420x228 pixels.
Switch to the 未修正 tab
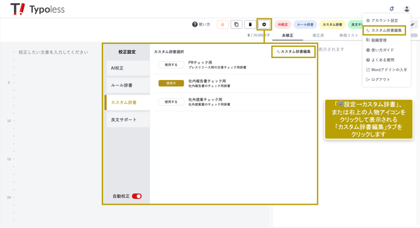point(288,35)
